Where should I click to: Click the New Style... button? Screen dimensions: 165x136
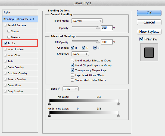149,31
